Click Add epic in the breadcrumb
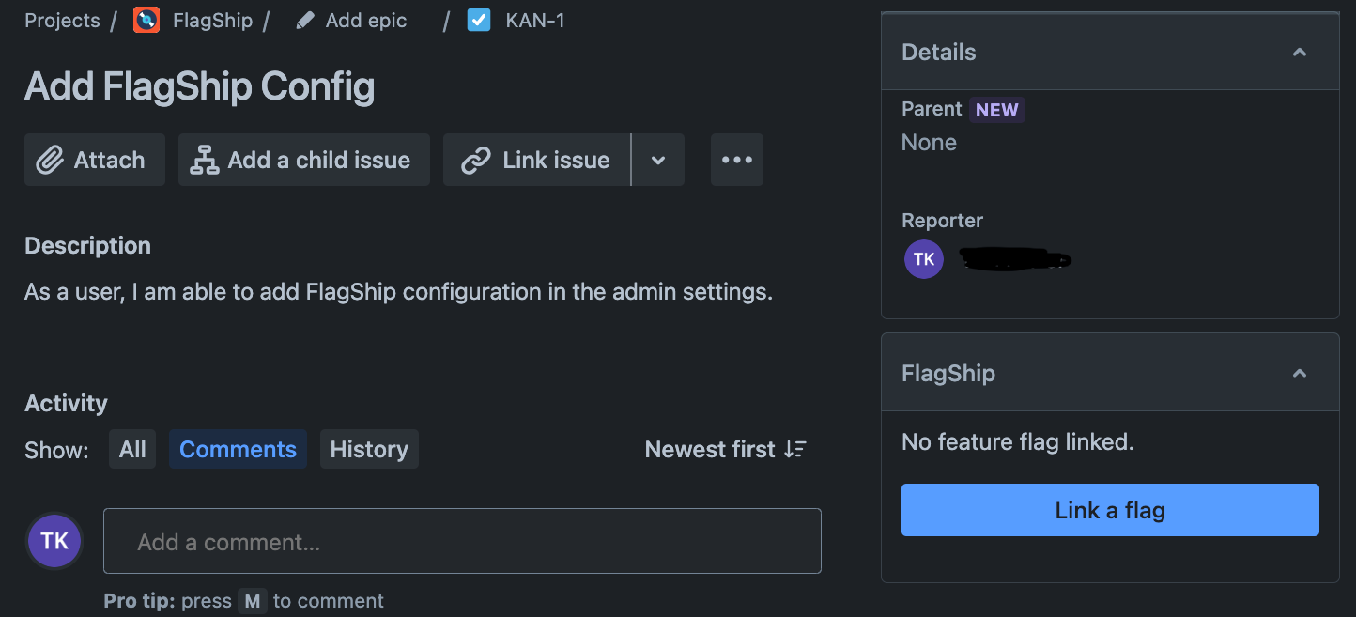 tap(366, 21)
